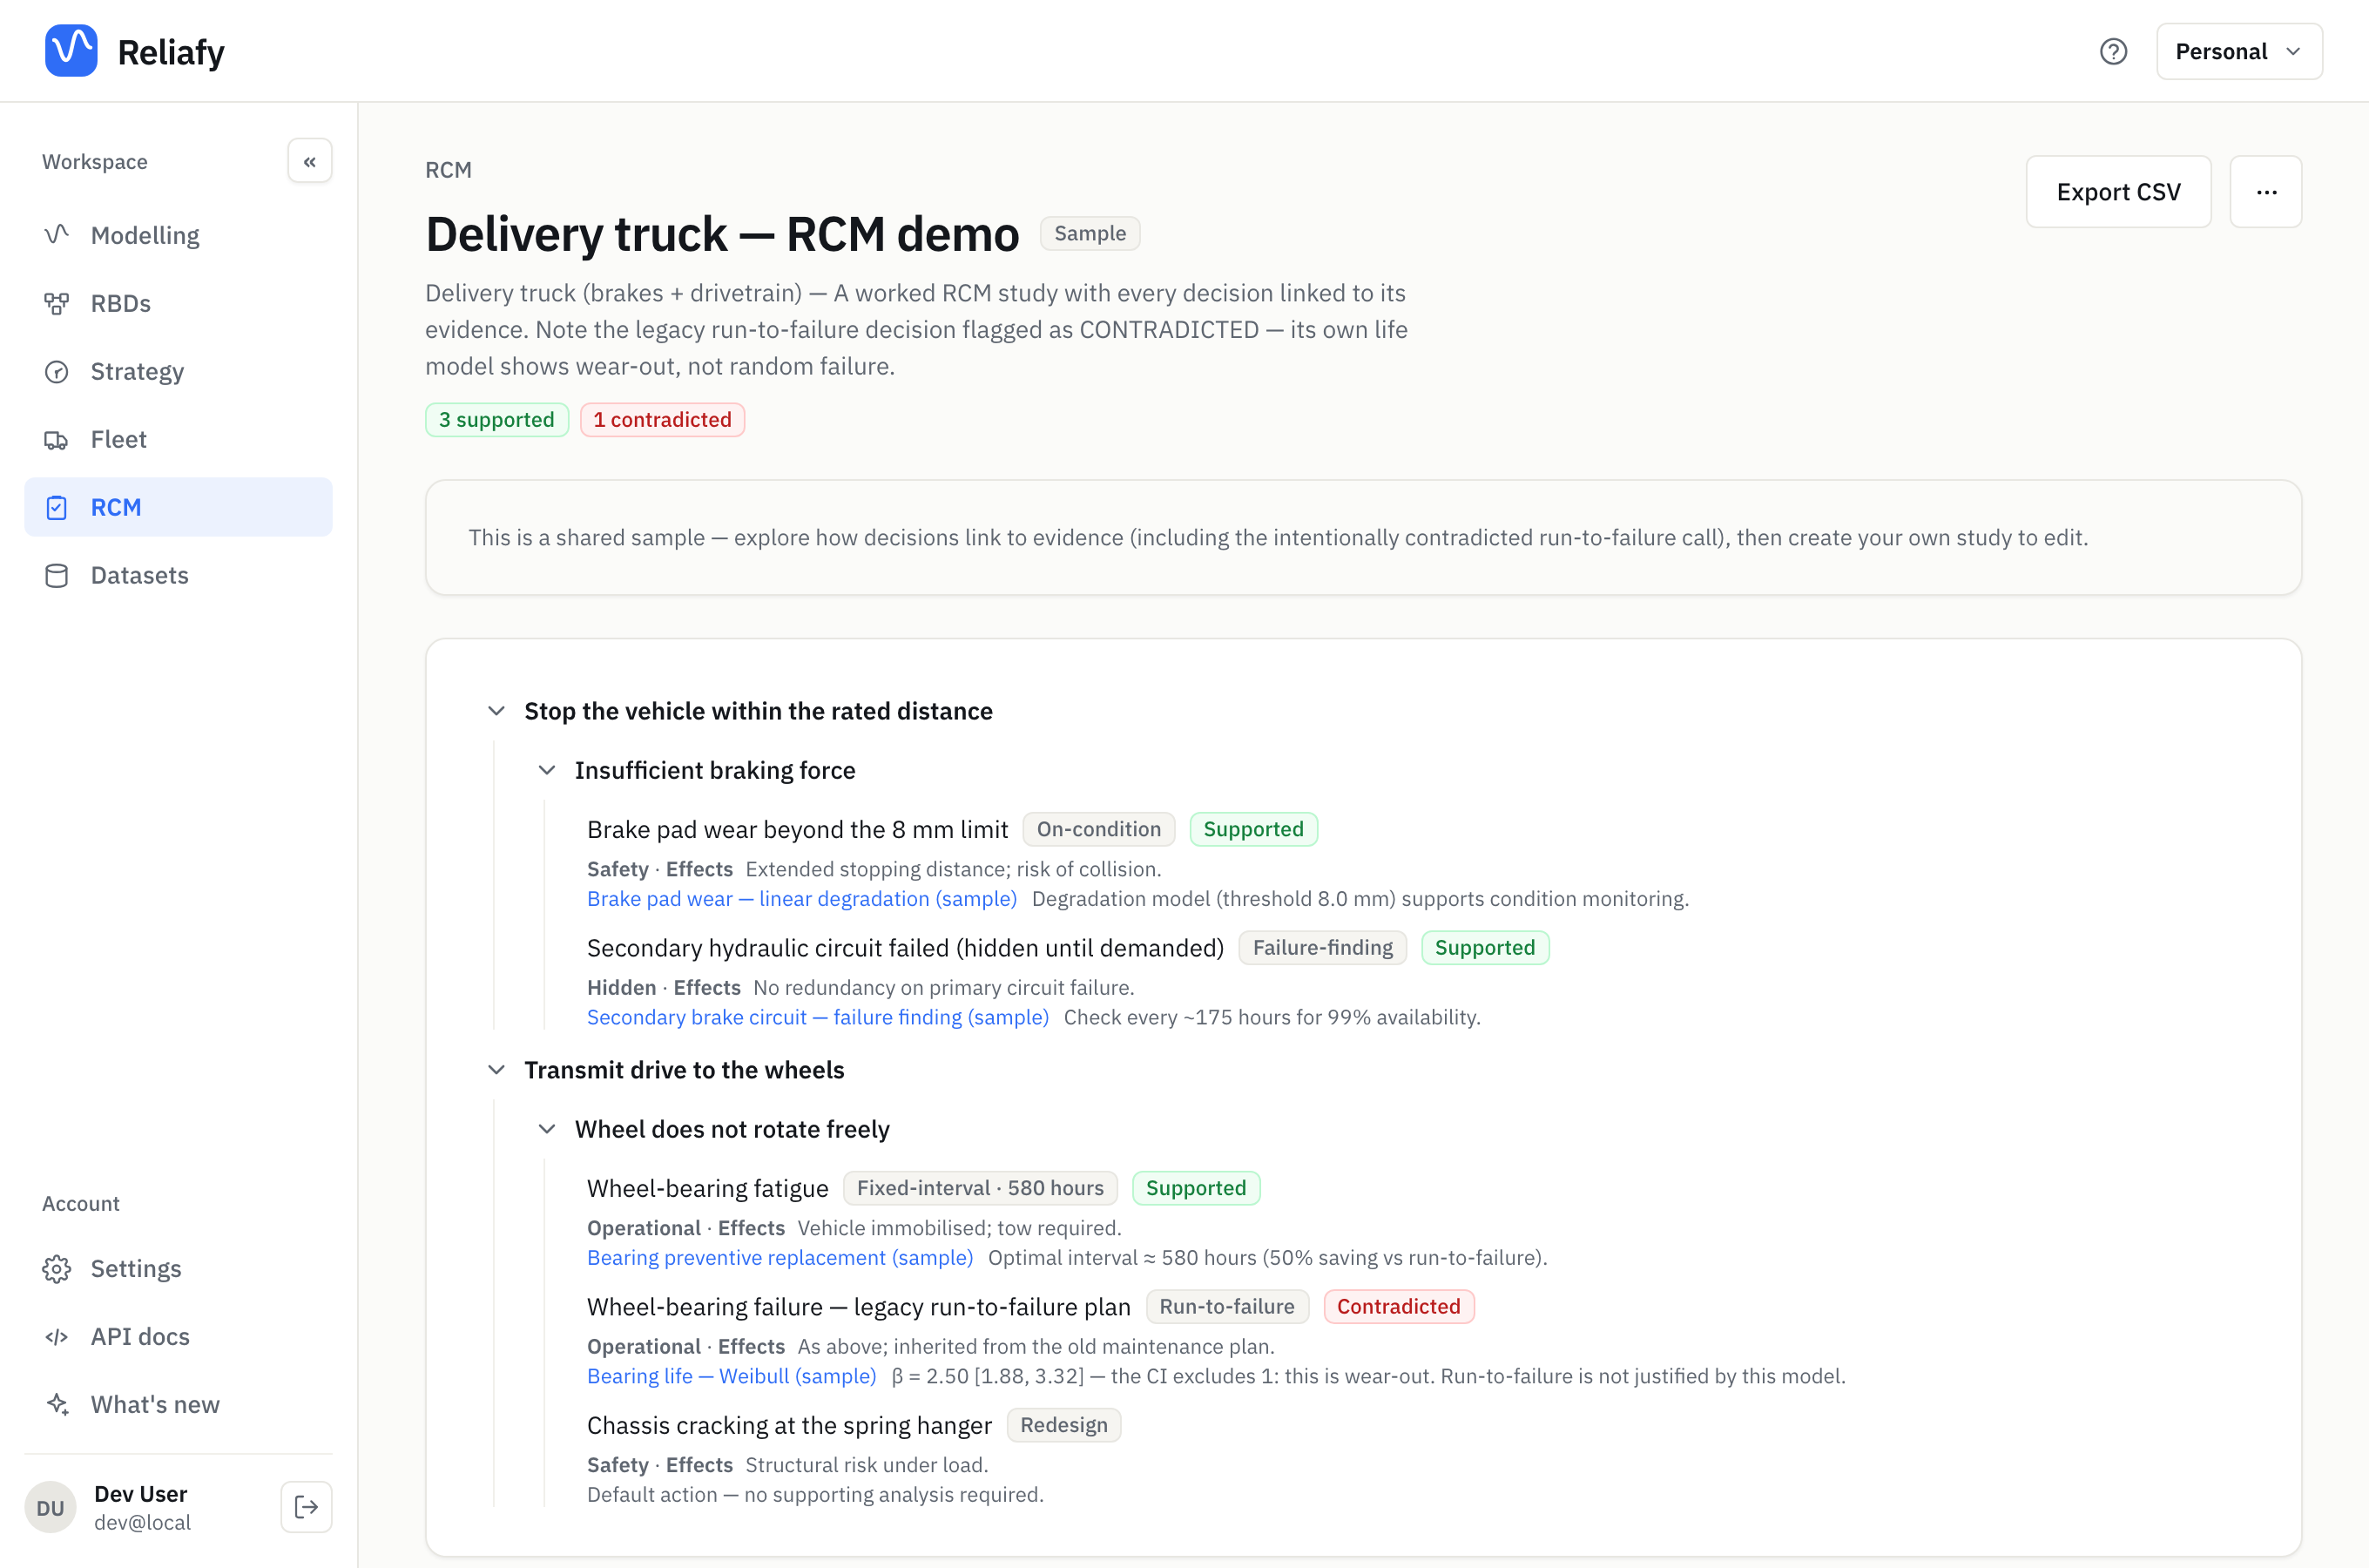Open the help question mark icon
The width and height of the screenshot is (2369, 1568).
[x=2113, y=51]
